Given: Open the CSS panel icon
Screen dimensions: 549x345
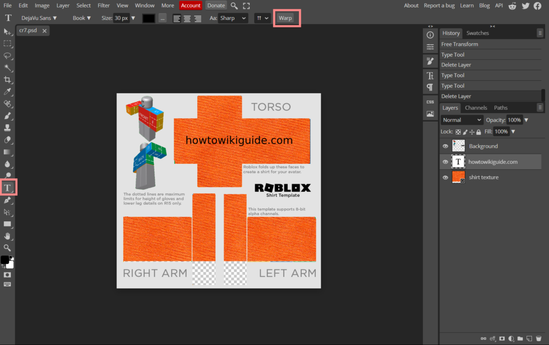Looking at the screenshot, I should pos(431,102).
